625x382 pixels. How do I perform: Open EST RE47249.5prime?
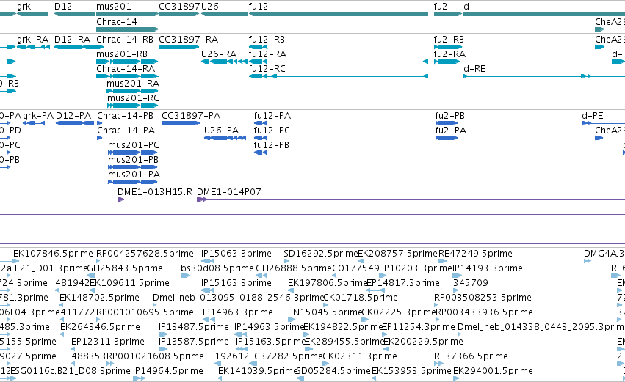click(475, 254)
